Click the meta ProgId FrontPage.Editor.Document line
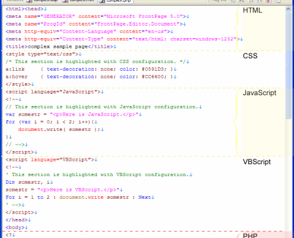This screenshot has width=294, height=238. [96, 24]
